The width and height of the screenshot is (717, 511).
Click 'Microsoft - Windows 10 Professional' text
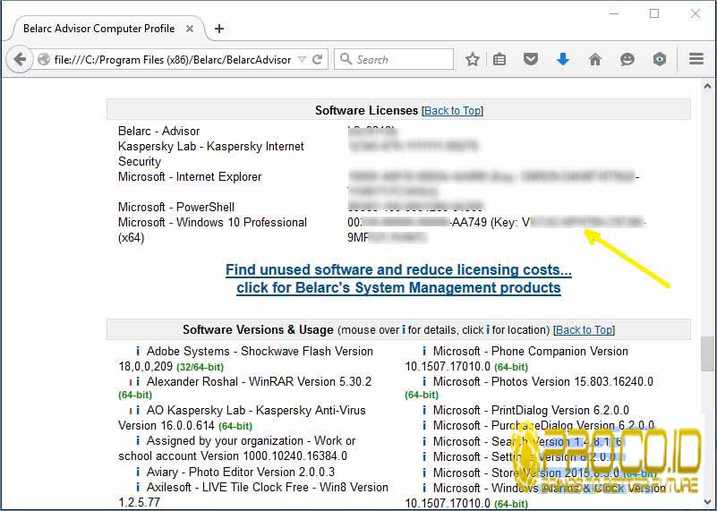[x=212, y=223]
